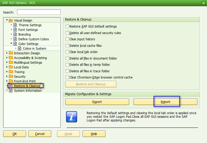Expand the Interaction Design tree node
This screenshot has width=207, height=143.
tap(7, 53)
